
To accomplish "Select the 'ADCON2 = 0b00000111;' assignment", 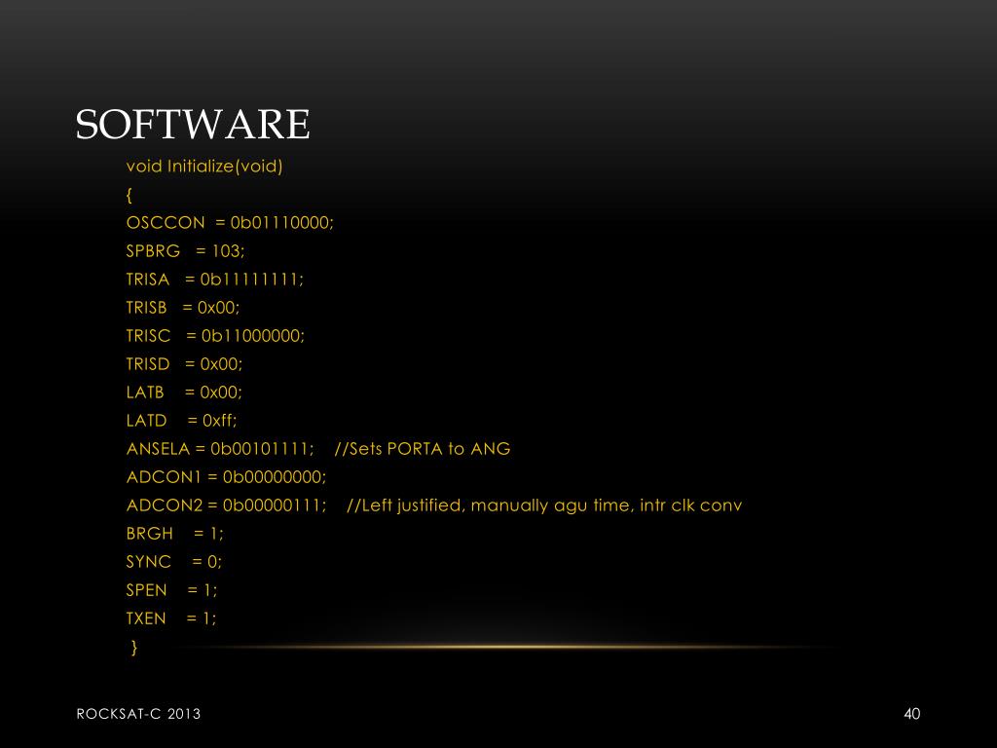I will tap(226, 505).
